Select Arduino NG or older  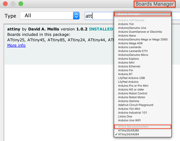click(143, 90)
